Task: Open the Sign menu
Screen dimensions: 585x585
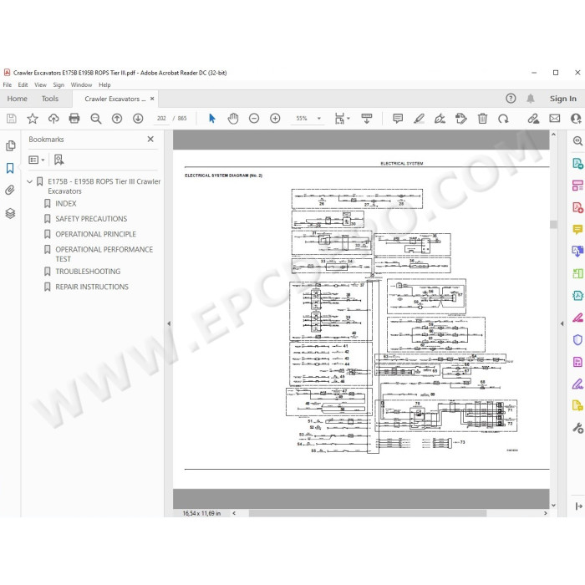Action: click(58, 85)
